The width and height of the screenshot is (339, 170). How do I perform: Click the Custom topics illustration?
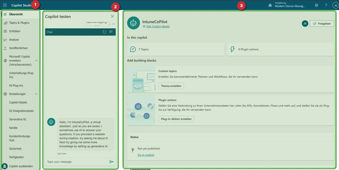pos(141,79)
